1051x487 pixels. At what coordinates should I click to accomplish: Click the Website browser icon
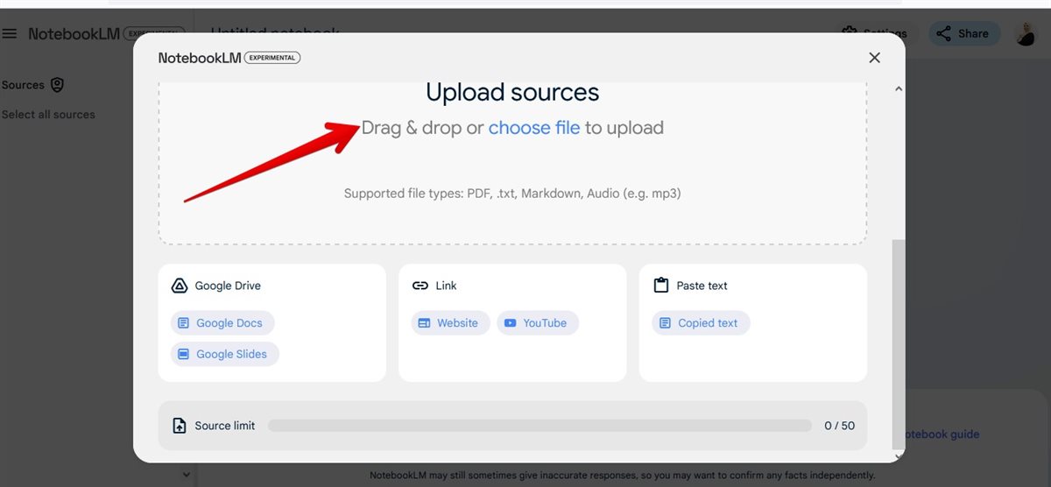pos(424,323)
